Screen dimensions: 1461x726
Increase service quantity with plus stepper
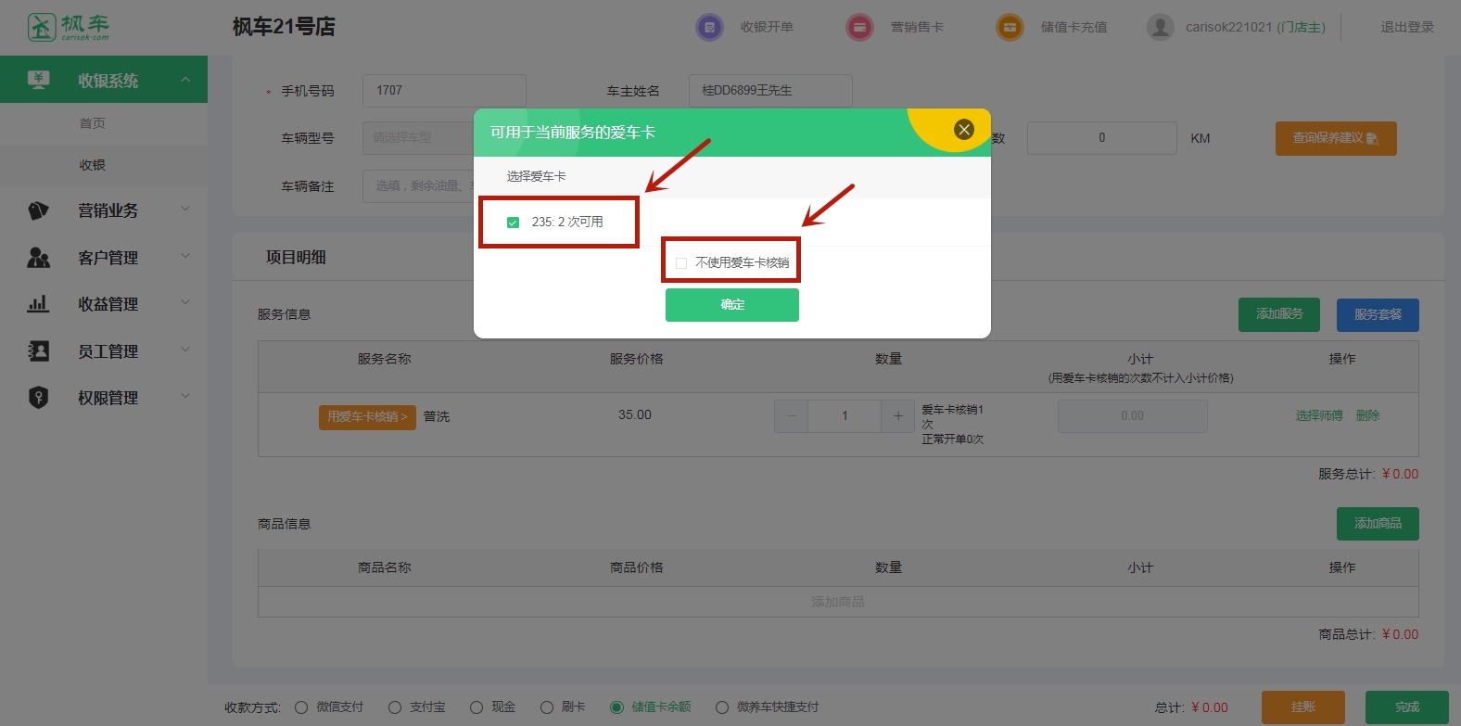[x=897, y=416]
